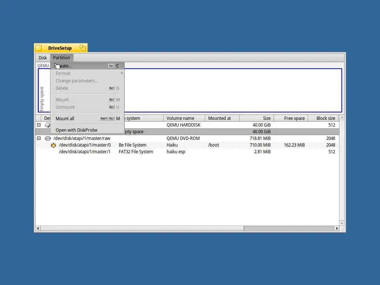Click the DriveSetup window close box

point(39,48)
